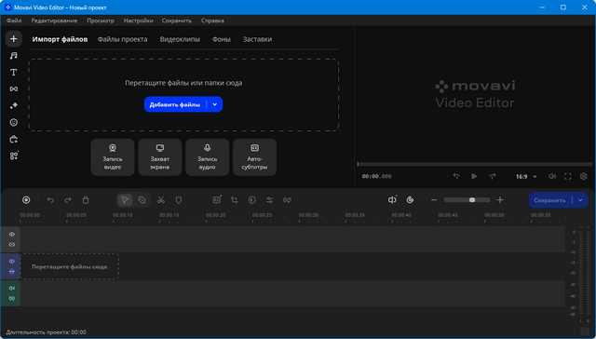Viewport: 596px width, 339px height.
Task: Switch to Видеоклипы tab
Action: click(180, 39)
